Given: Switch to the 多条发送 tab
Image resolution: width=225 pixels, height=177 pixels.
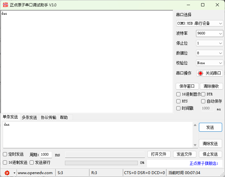Looking at the screenshot, I should 29,117.
